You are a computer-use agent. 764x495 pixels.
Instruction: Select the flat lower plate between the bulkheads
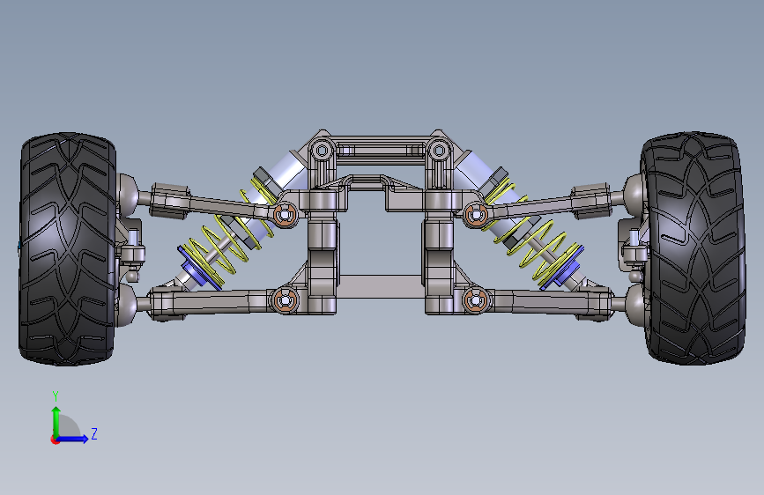click(x=381, y=286)
